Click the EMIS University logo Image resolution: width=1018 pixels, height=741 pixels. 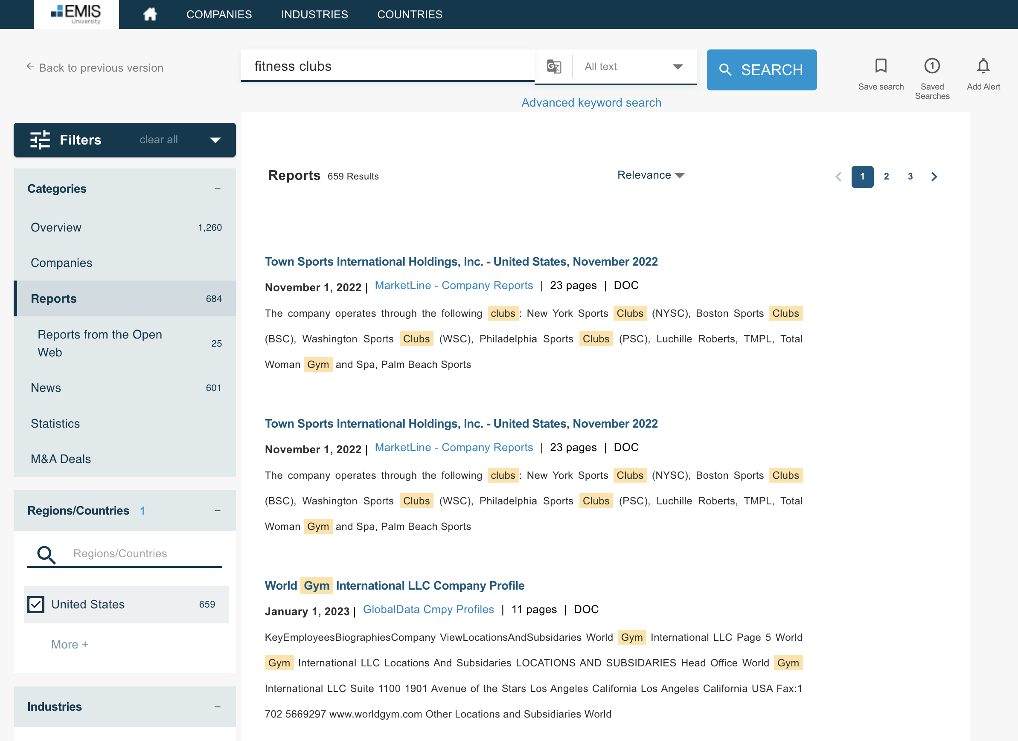(76, 14)
